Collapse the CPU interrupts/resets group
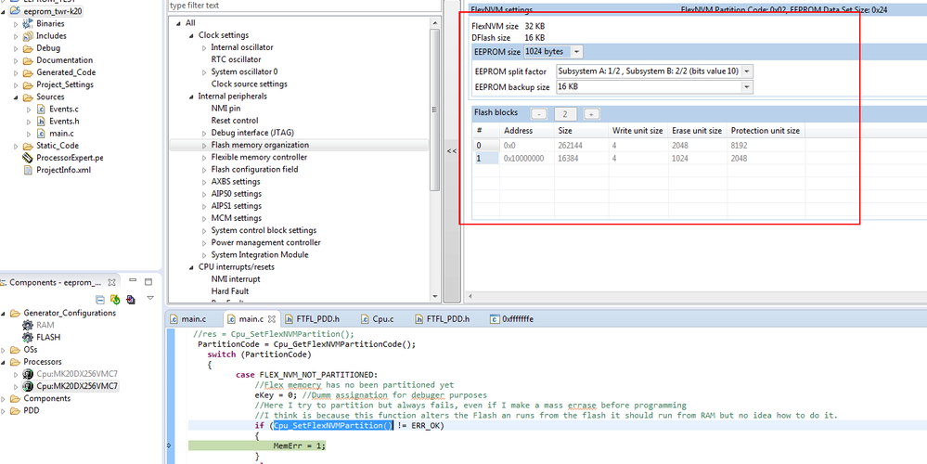The height and width of the screenshot is (464, 927). pos(191,267)
